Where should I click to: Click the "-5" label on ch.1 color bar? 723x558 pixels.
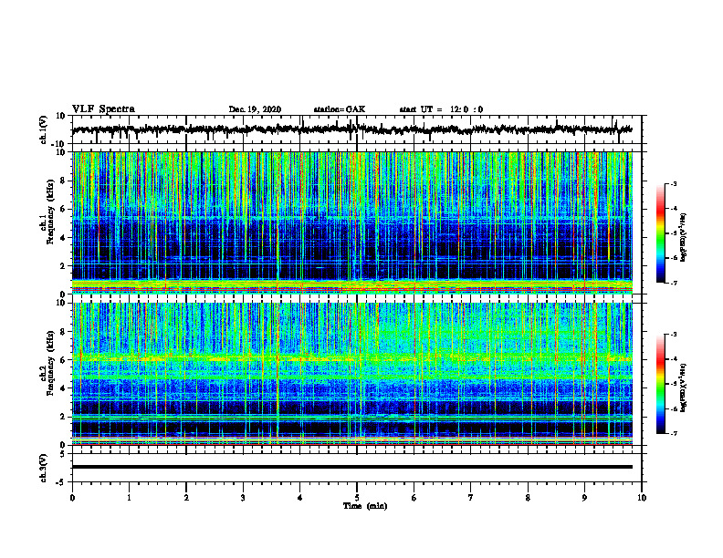673,233
